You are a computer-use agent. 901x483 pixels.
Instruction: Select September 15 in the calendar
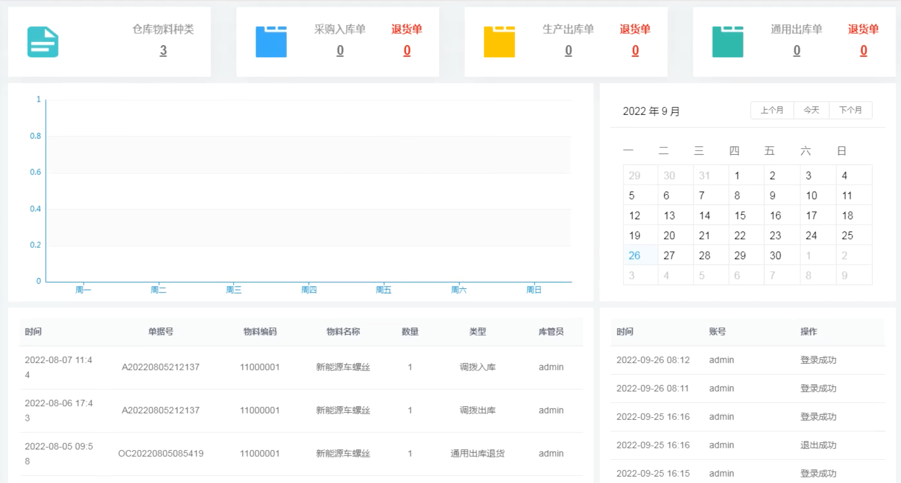pyautogui.click(x=746, y=215)
